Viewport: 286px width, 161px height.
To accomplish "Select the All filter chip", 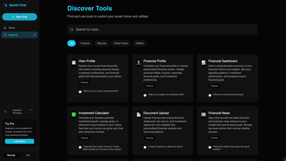I will coord(72,43).
